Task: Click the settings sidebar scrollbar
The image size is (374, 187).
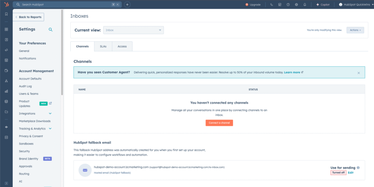Action: [x=62, y=53]
